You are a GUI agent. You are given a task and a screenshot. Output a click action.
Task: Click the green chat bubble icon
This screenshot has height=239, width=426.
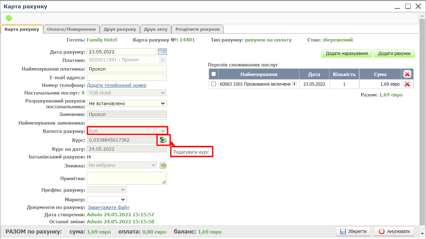coord(9,18)
